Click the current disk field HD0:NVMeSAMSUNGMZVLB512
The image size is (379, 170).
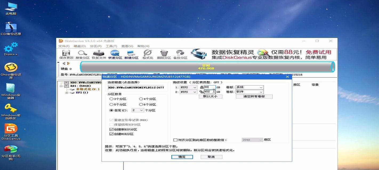point(136,87)
